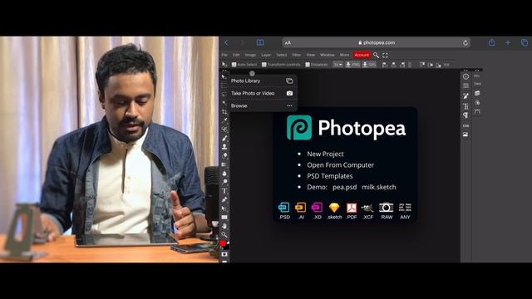Click New Project link
This screenshot has height=299, width=532.
tap(325, 154)
